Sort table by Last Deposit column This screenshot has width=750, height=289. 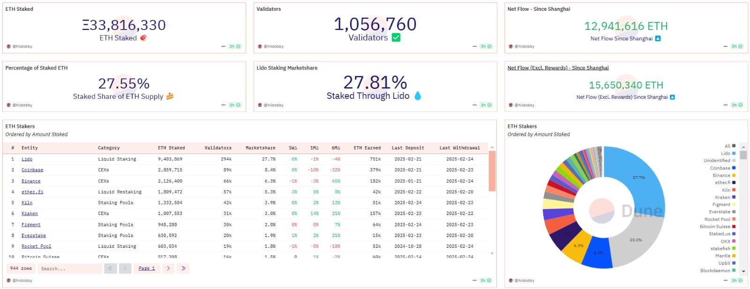click(x=408, y=148)
